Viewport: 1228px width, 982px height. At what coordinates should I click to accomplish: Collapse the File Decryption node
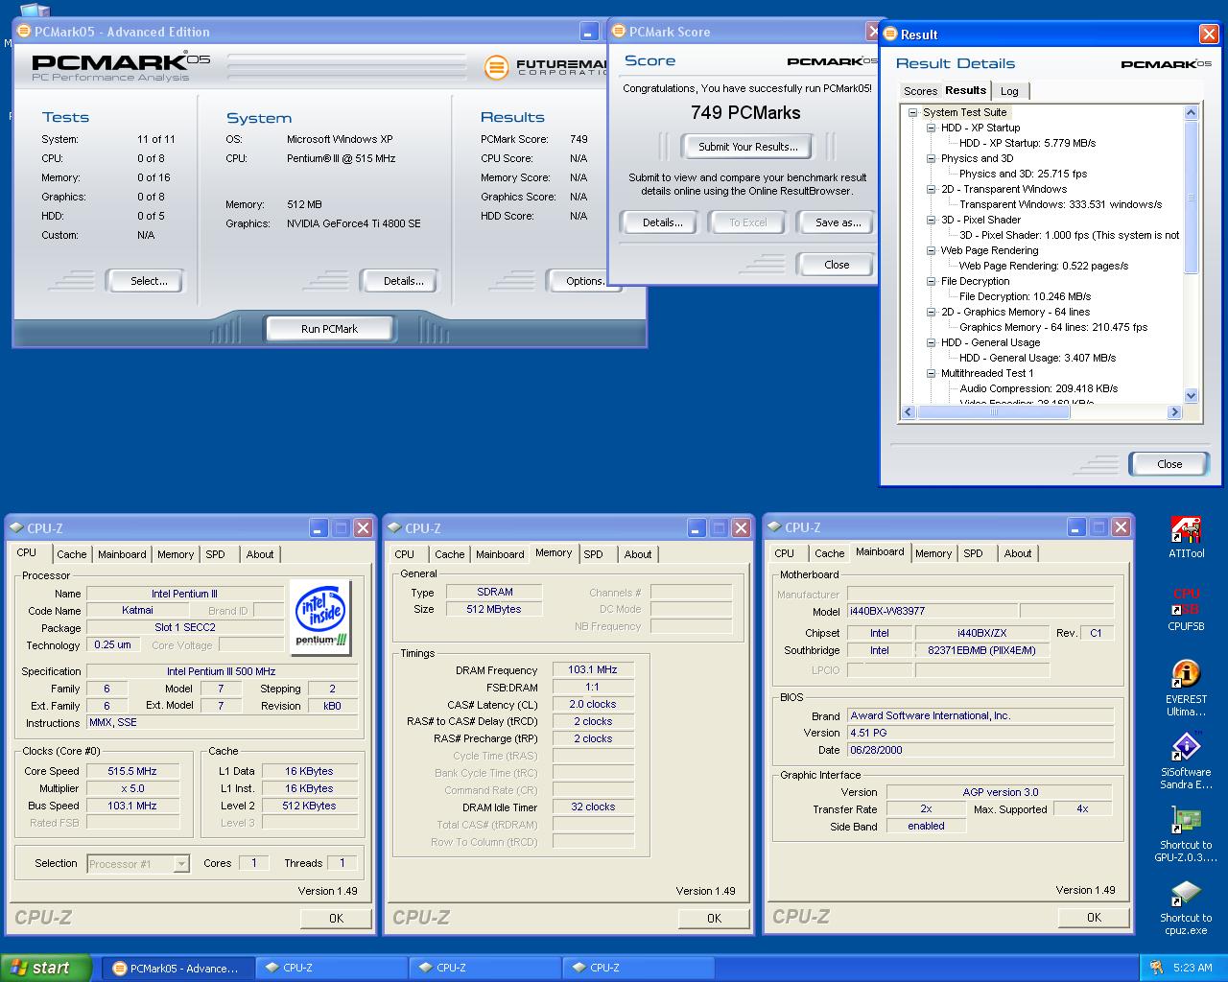931,281
